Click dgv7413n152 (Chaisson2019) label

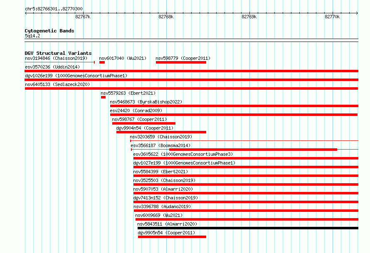tap(165, 198)
